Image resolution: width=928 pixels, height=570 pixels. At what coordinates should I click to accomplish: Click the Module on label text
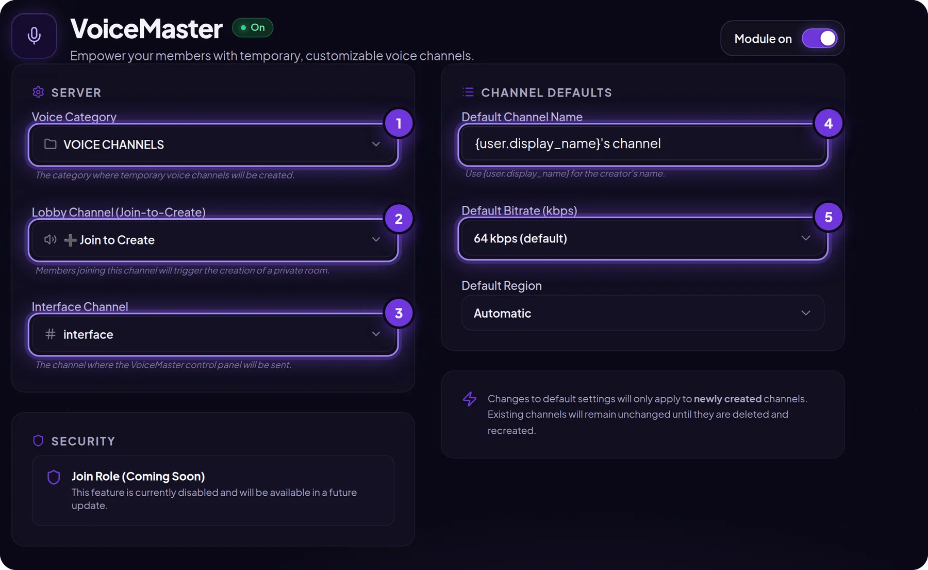tap(763, 39)
